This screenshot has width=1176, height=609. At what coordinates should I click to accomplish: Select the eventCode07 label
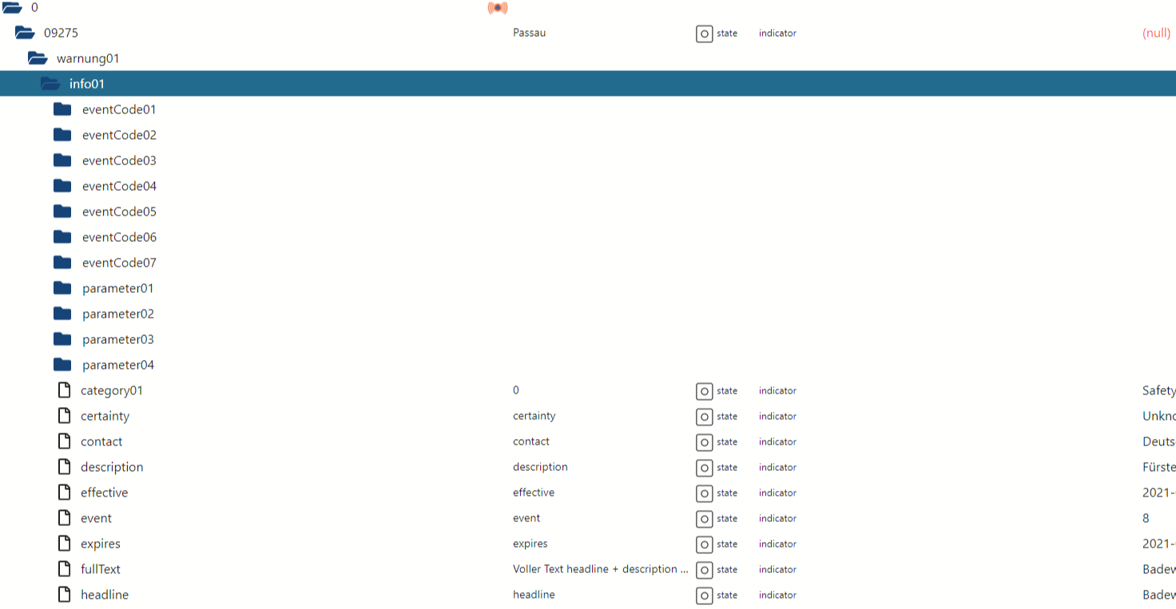(x=119, y=263)
